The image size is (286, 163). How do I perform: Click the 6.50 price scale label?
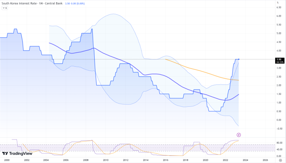pyautogui.click(x=279, y=7)
